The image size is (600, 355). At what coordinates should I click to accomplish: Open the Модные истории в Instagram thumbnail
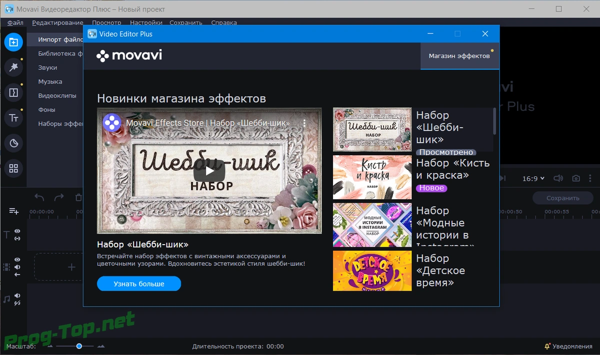[372, 225]
